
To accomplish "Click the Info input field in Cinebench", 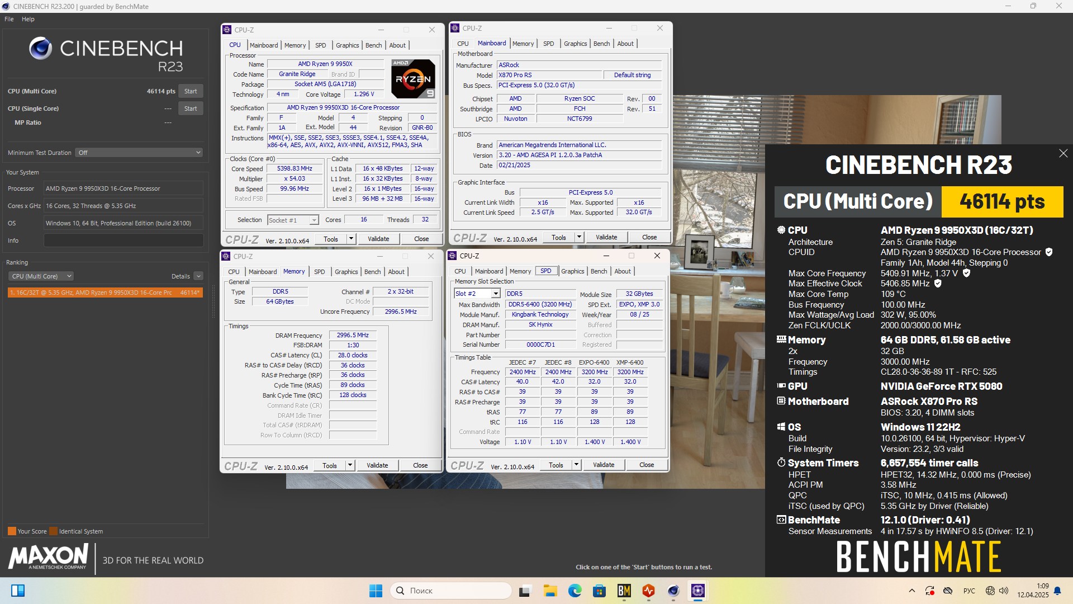I will coord(124,240).
